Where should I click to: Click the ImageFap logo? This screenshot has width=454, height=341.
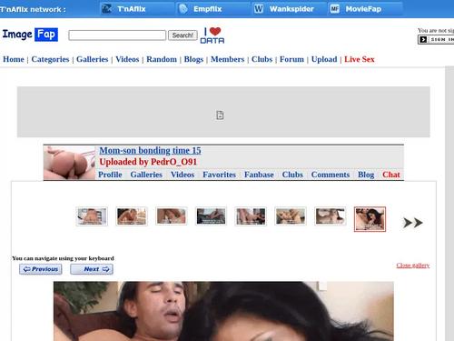(30, 35)
